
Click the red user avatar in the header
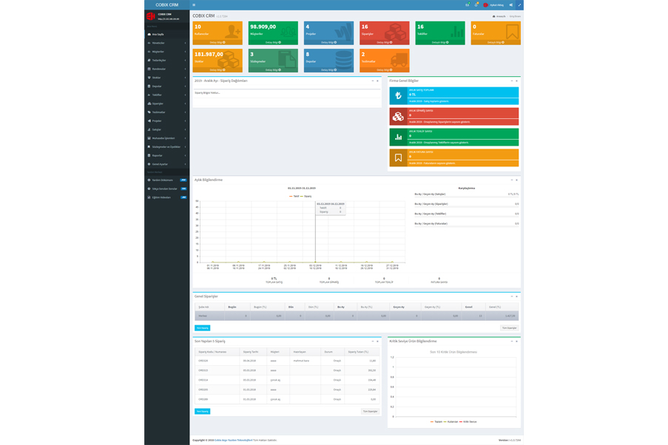coord(485,5)
